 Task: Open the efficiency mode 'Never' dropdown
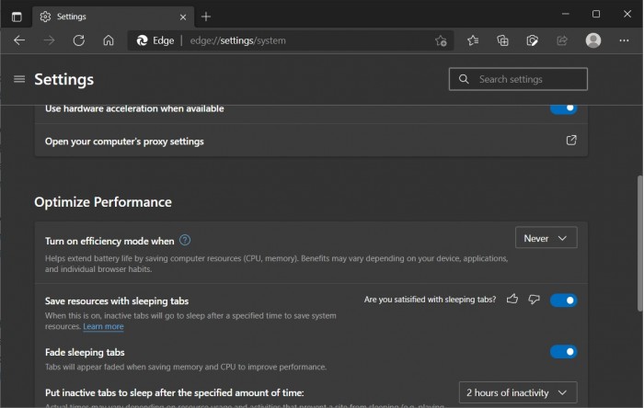(546, 238)
